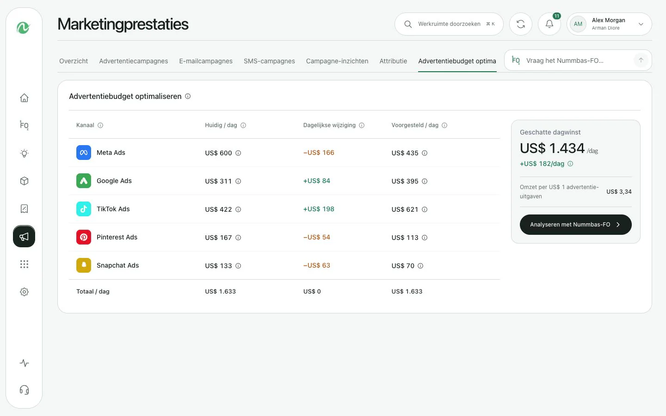Switch to the Advertentiecampagnes tab
This screenshot has height=416, width=666.
pyautogui.click(x=134, y=61)
